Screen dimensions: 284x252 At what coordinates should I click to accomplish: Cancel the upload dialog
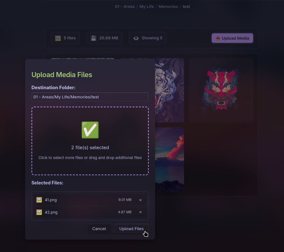(99, 229)
